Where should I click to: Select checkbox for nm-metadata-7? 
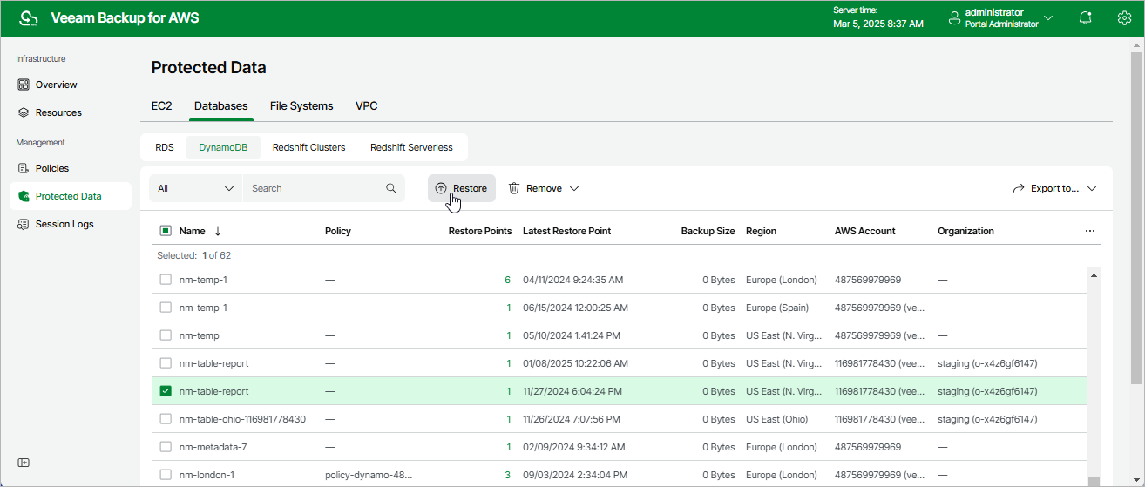point(166,447)
